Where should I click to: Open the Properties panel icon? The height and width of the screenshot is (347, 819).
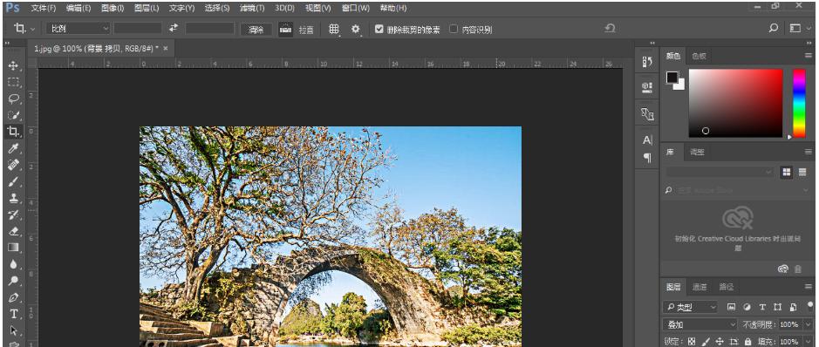tap(647, 87)
